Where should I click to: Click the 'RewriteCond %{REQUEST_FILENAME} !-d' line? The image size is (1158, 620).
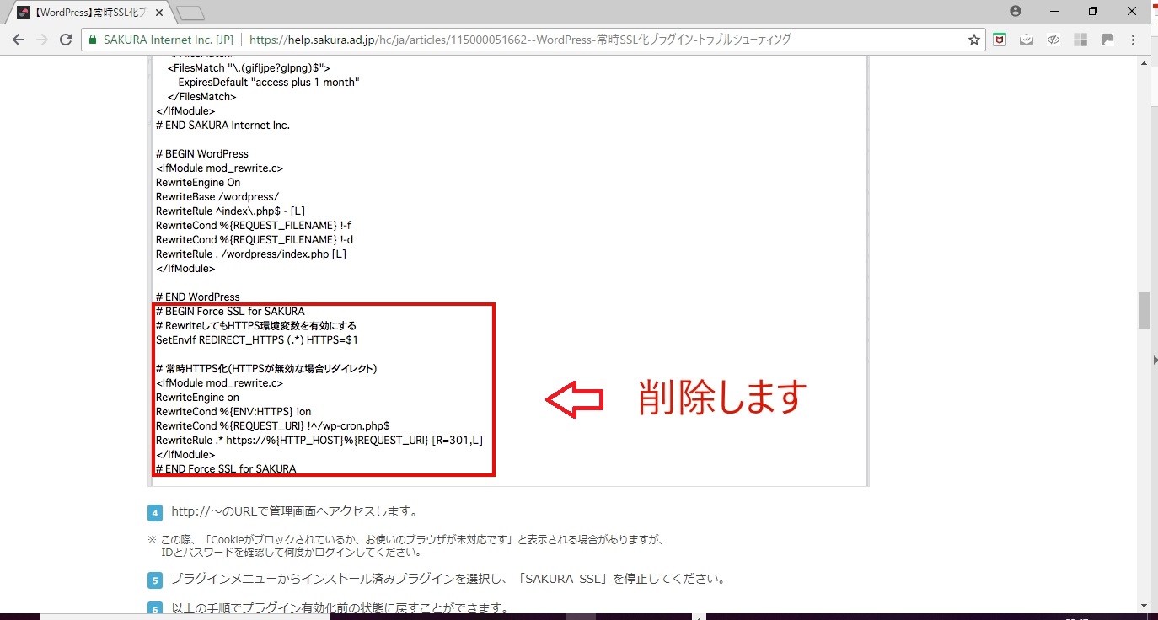(254, 239)
